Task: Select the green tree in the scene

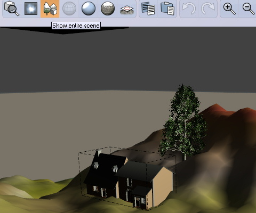Action: pyautogui.click(x=184, y=122)
